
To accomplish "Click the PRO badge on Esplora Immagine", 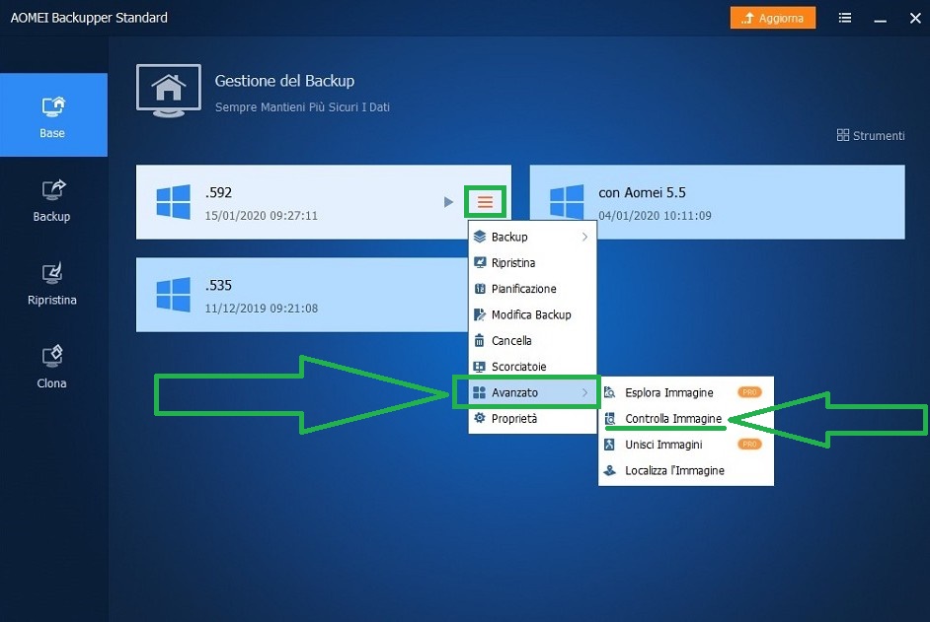I will pyautogui.click(x=749, y=392).
